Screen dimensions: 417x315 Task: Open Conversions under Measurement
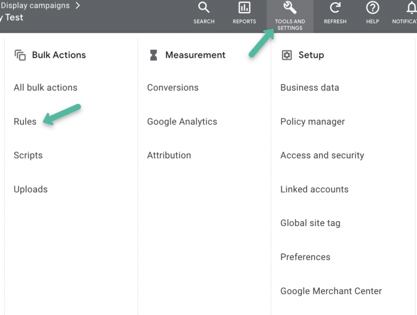pyautogui.click(x=173, y=88)
